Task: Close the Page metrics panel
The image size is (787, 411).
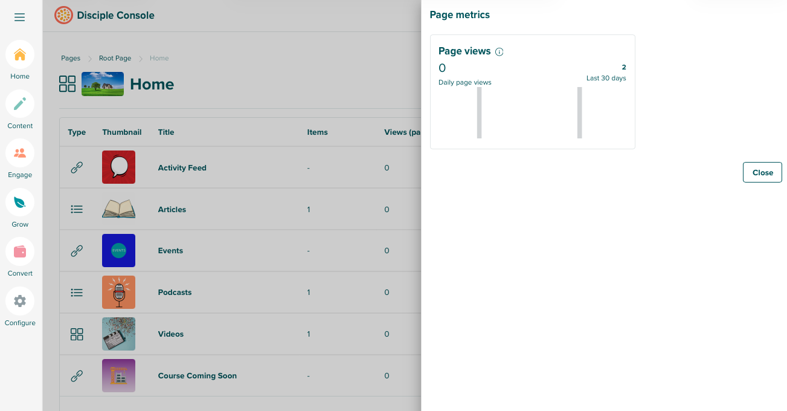Action: pyautogui.click(x=762, y=172)
